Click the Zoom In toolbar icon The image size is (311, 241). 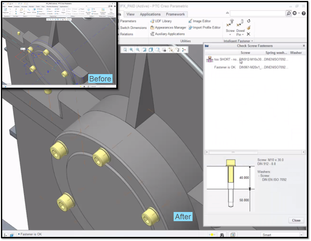pyautogui.click(x=131, y=50)
